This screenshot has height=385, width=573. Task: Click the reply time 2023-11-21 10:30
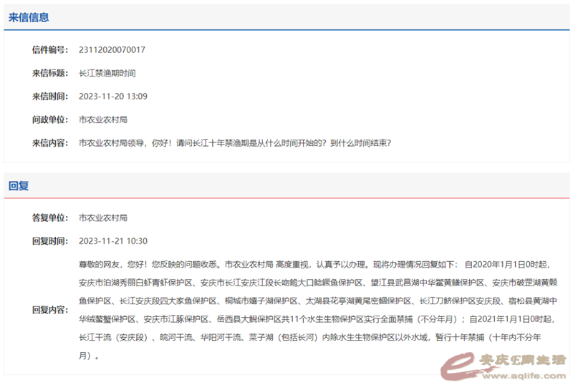coord(113,241)
